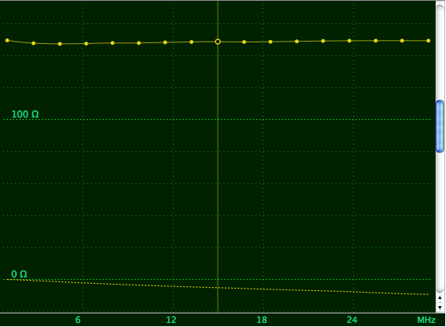
Task: Click the blue vertical scrollbar thumb
Action: tap(440, 126)
